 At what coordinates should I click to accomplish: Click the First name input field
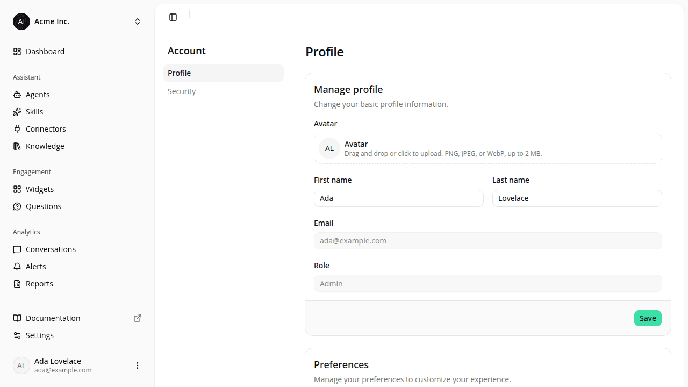(399, 198)
